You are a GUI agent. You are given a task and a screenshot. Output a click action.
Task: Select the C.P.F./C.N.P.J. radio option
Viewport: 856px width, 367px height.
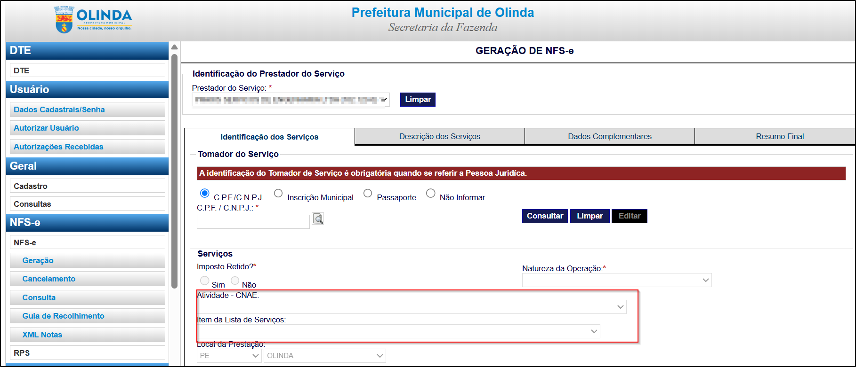point(205,193)
